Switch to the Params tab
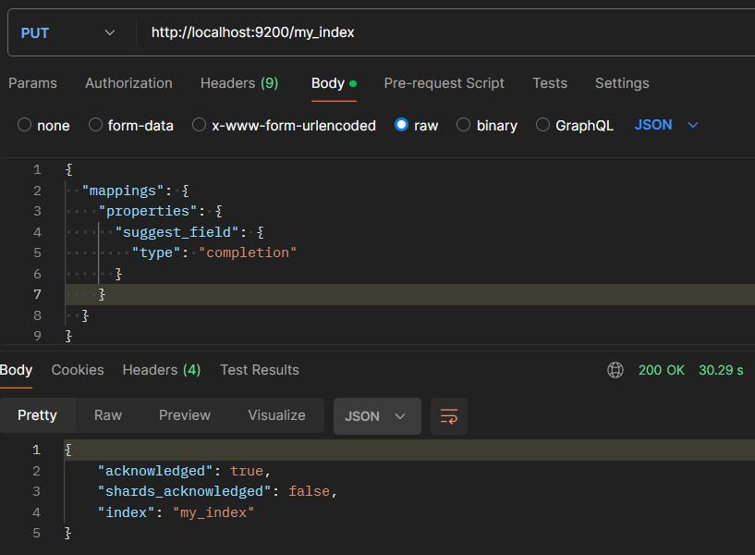Image resolution: width=755 pixels, height=555 pixels. pos(32,83)
